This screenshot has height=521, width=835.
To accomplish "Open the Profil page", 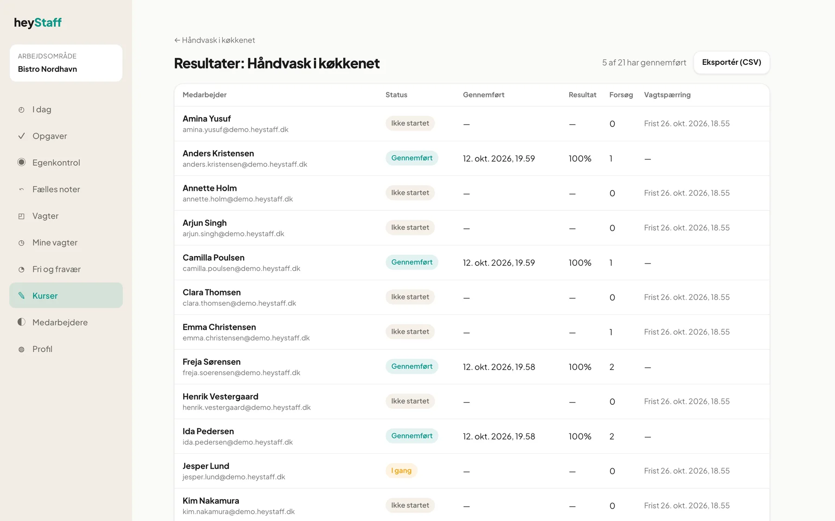I will (66, 349).
